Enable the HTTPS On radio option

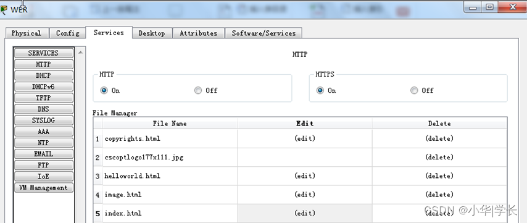tap(320, 90)
